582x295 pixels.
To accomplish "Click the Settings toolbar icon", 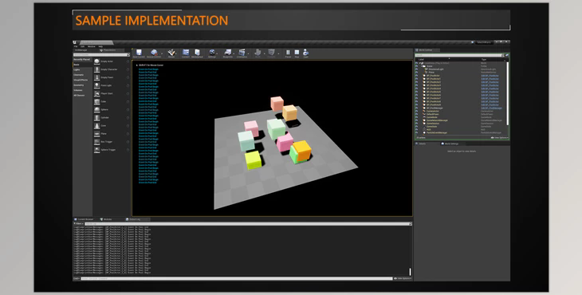I will click(212, 53).
